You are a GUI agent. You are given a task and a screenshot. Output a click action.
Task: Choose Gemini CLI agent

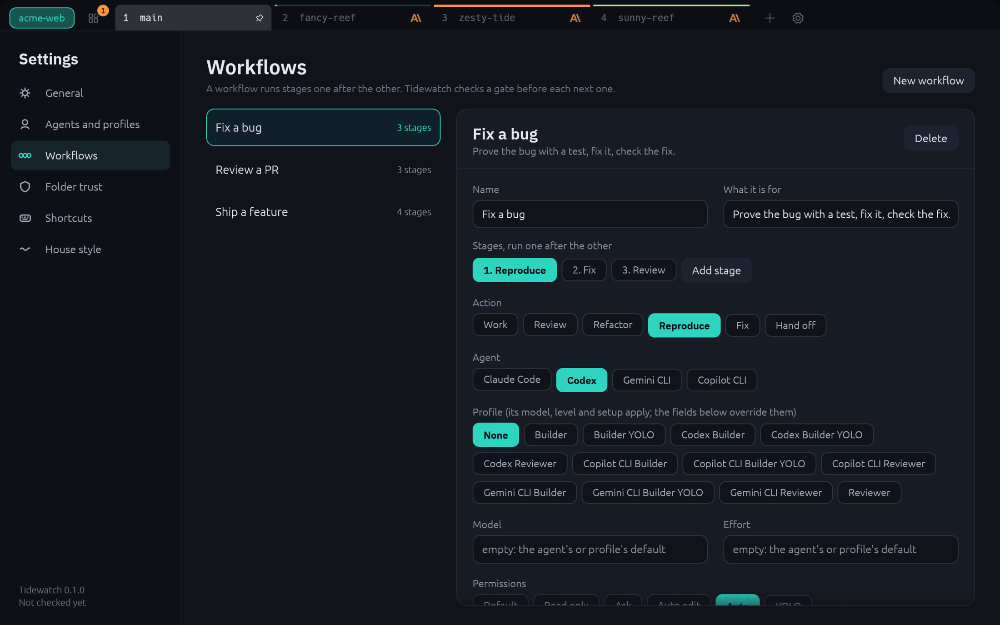(x=646, y=380)
